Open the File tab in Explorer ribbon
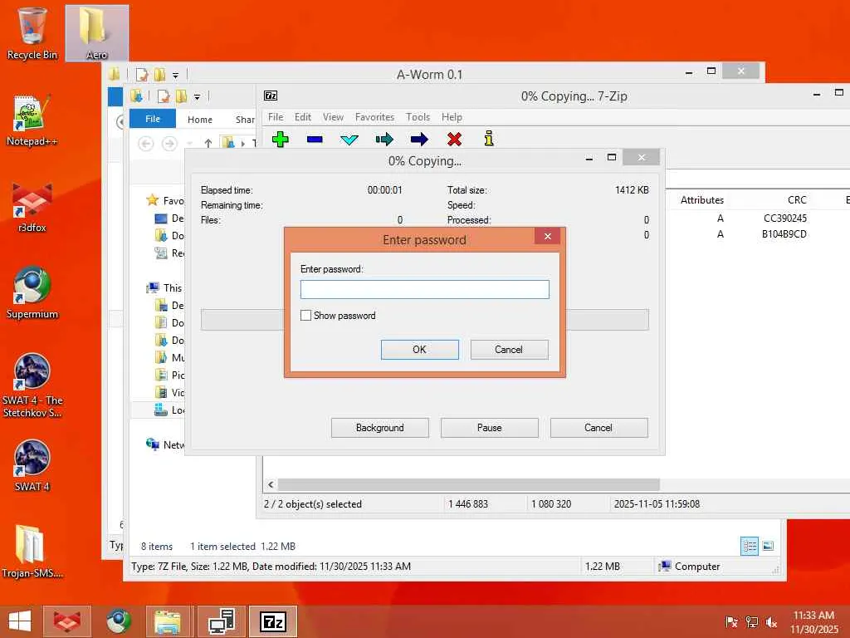The image size is (850, 638). click(153, 119)
